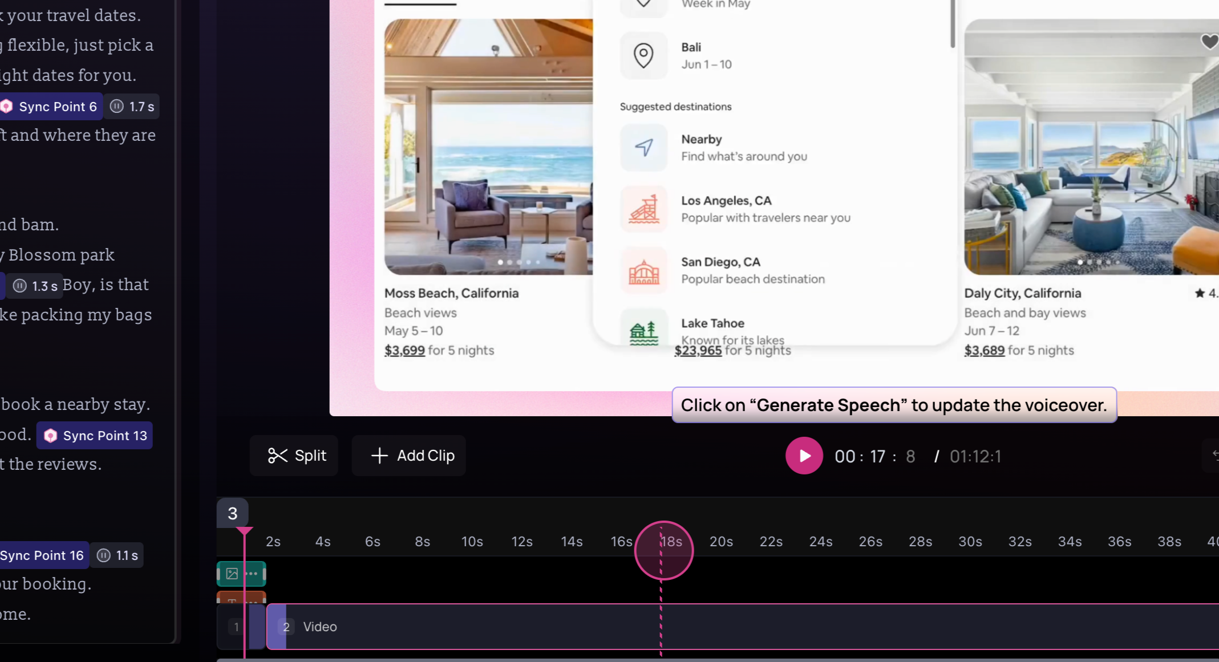Click the Add Clip button
The image size is (1219, 662).
[409, 456]
